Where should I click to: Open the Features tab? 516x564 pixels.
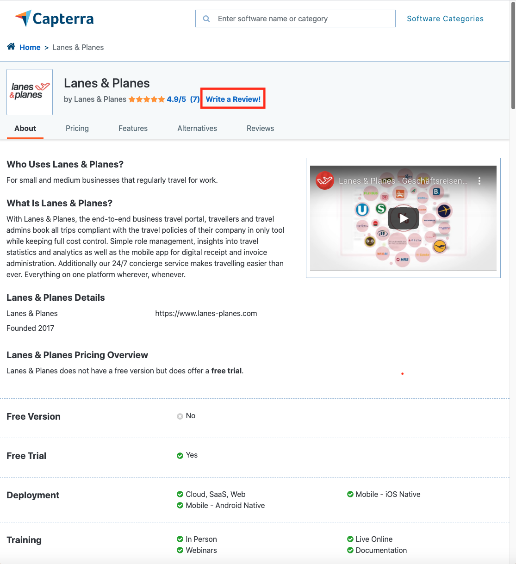(x=133, y=129)
